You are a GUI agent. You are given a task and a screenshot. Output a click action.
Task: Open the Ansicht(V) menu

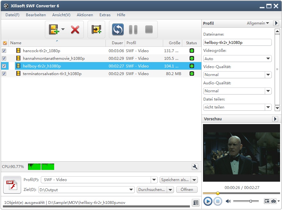[x=61, y=15]
